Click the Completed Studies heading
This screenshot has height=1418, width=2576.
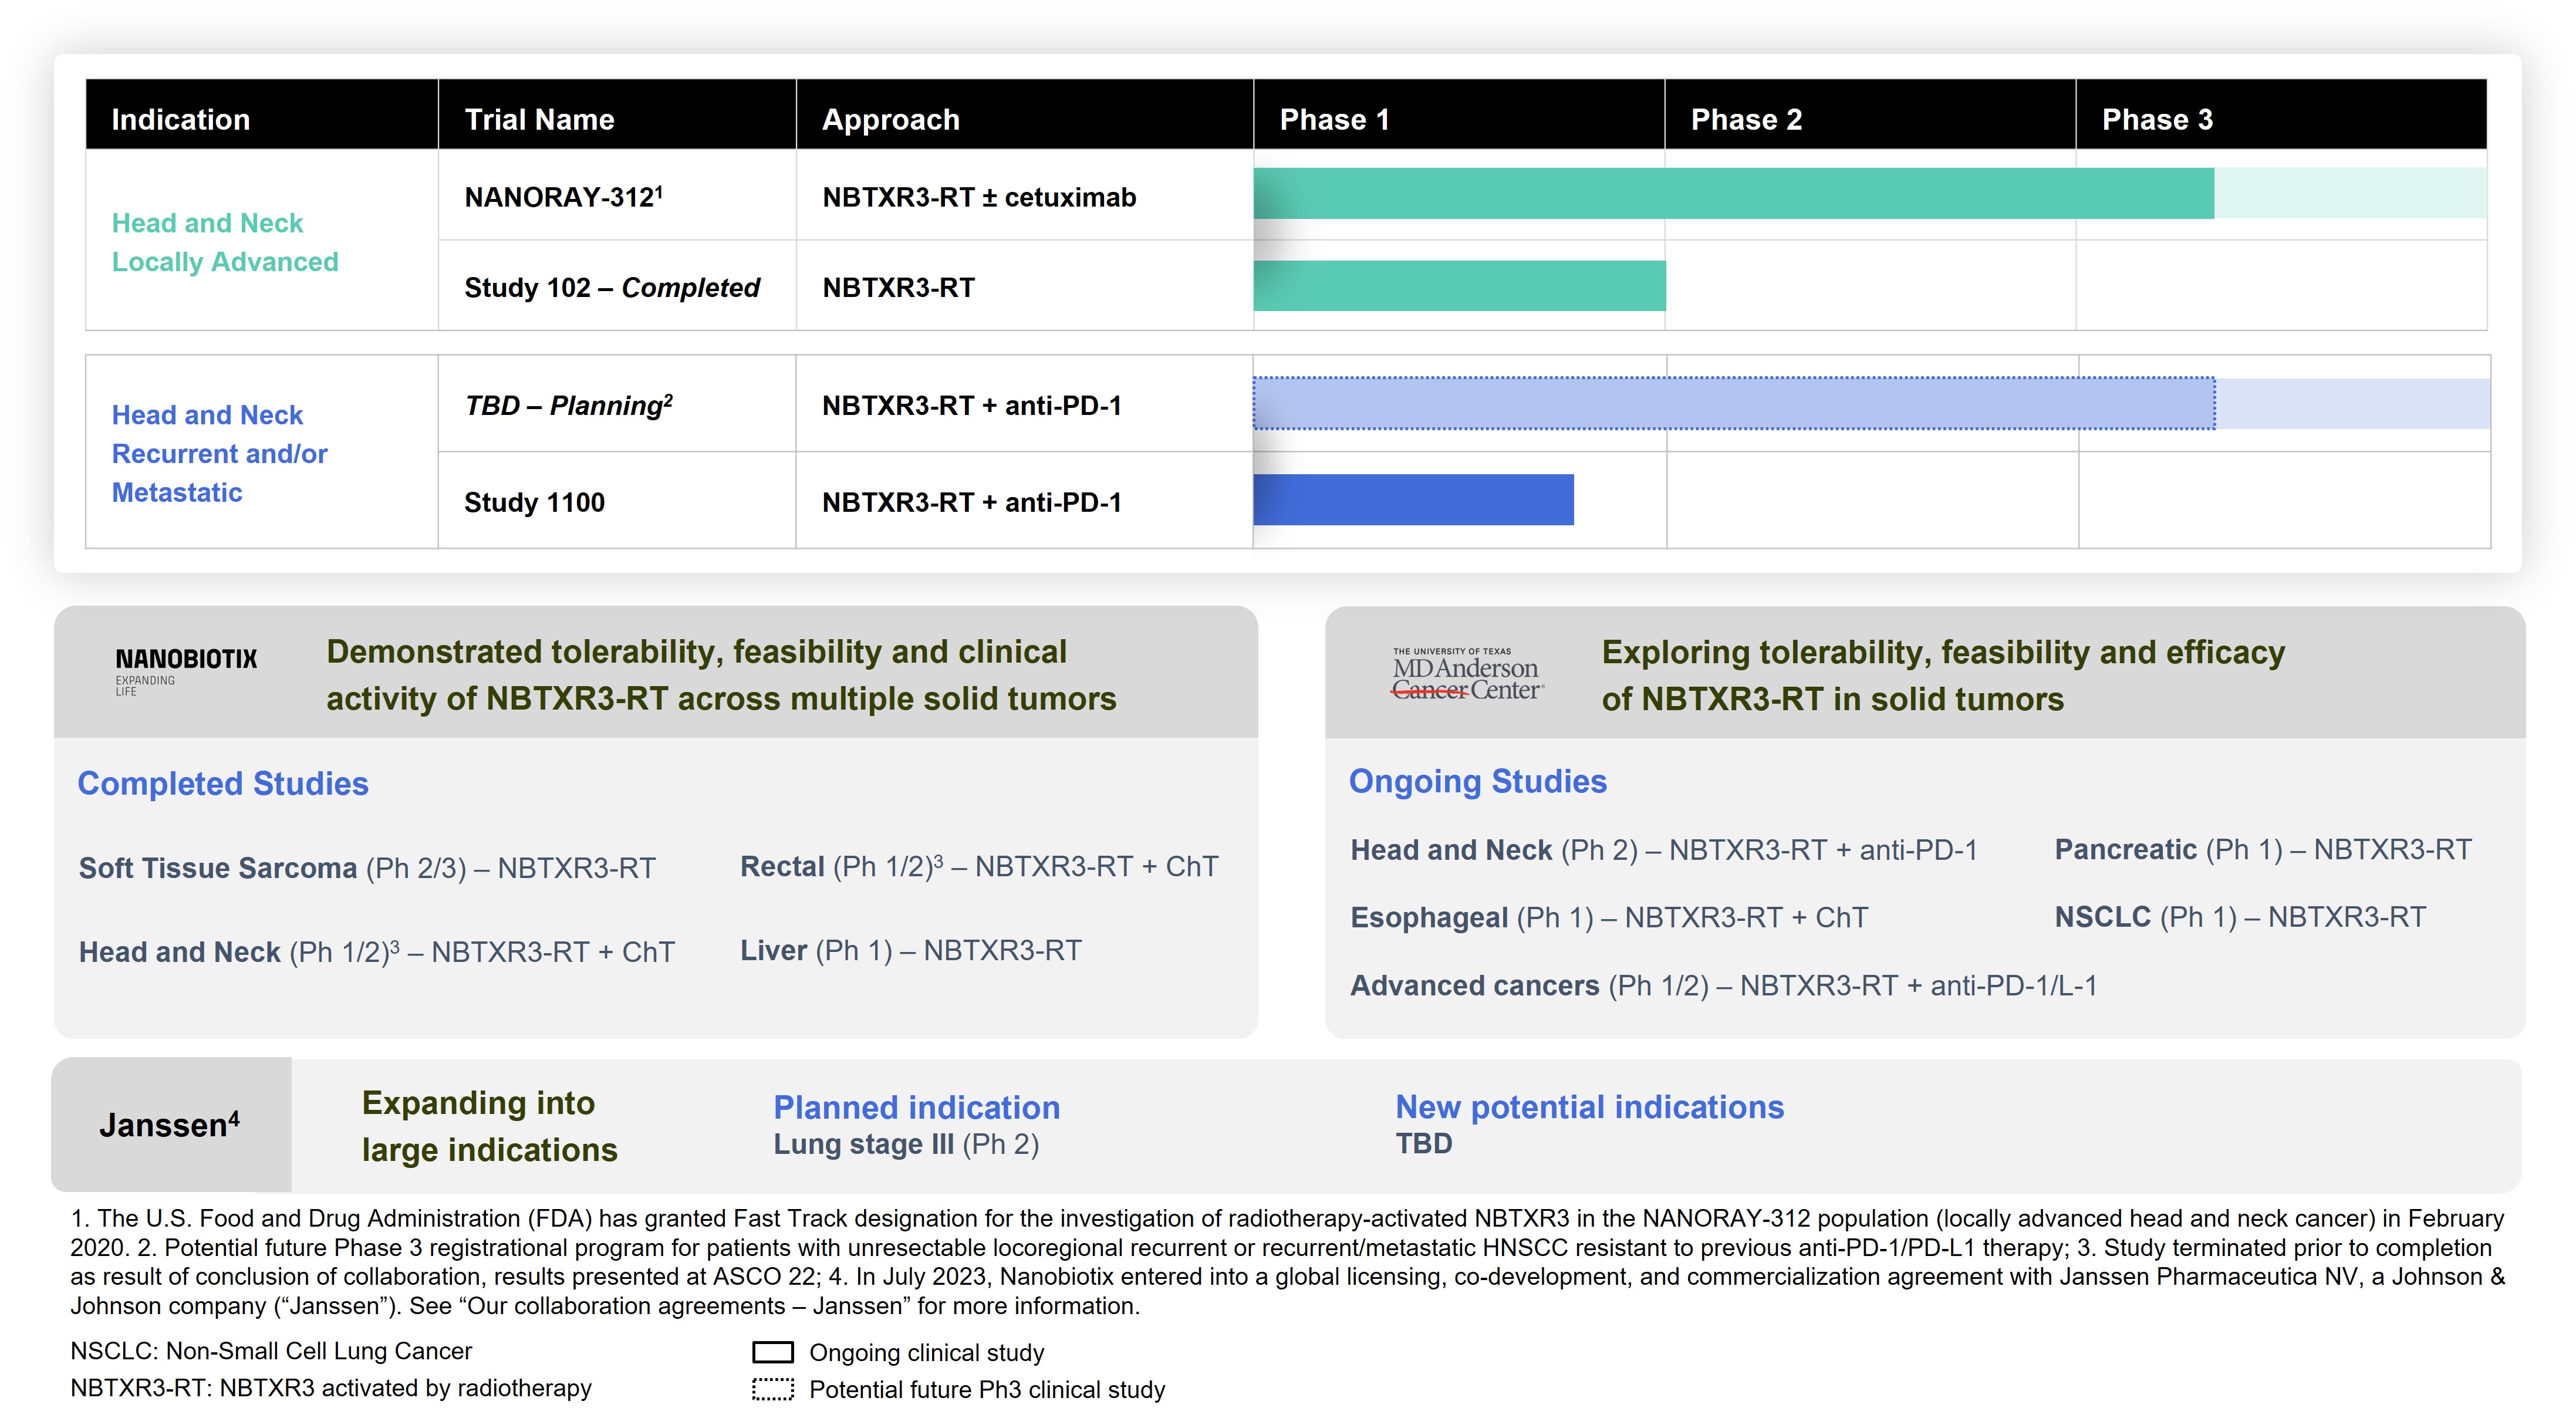223,783
